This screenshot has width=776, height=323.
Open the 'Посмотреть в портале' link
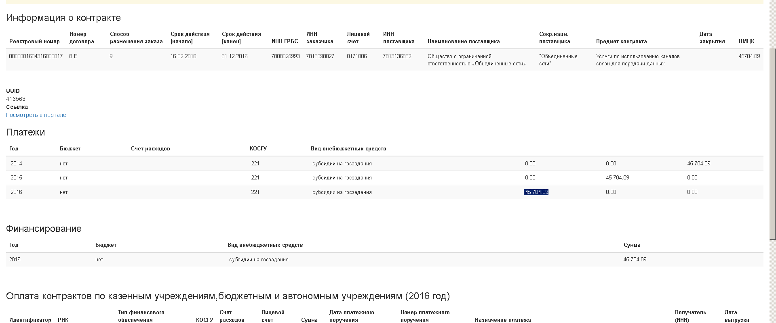pyautogui.click(x=36, y=115)
